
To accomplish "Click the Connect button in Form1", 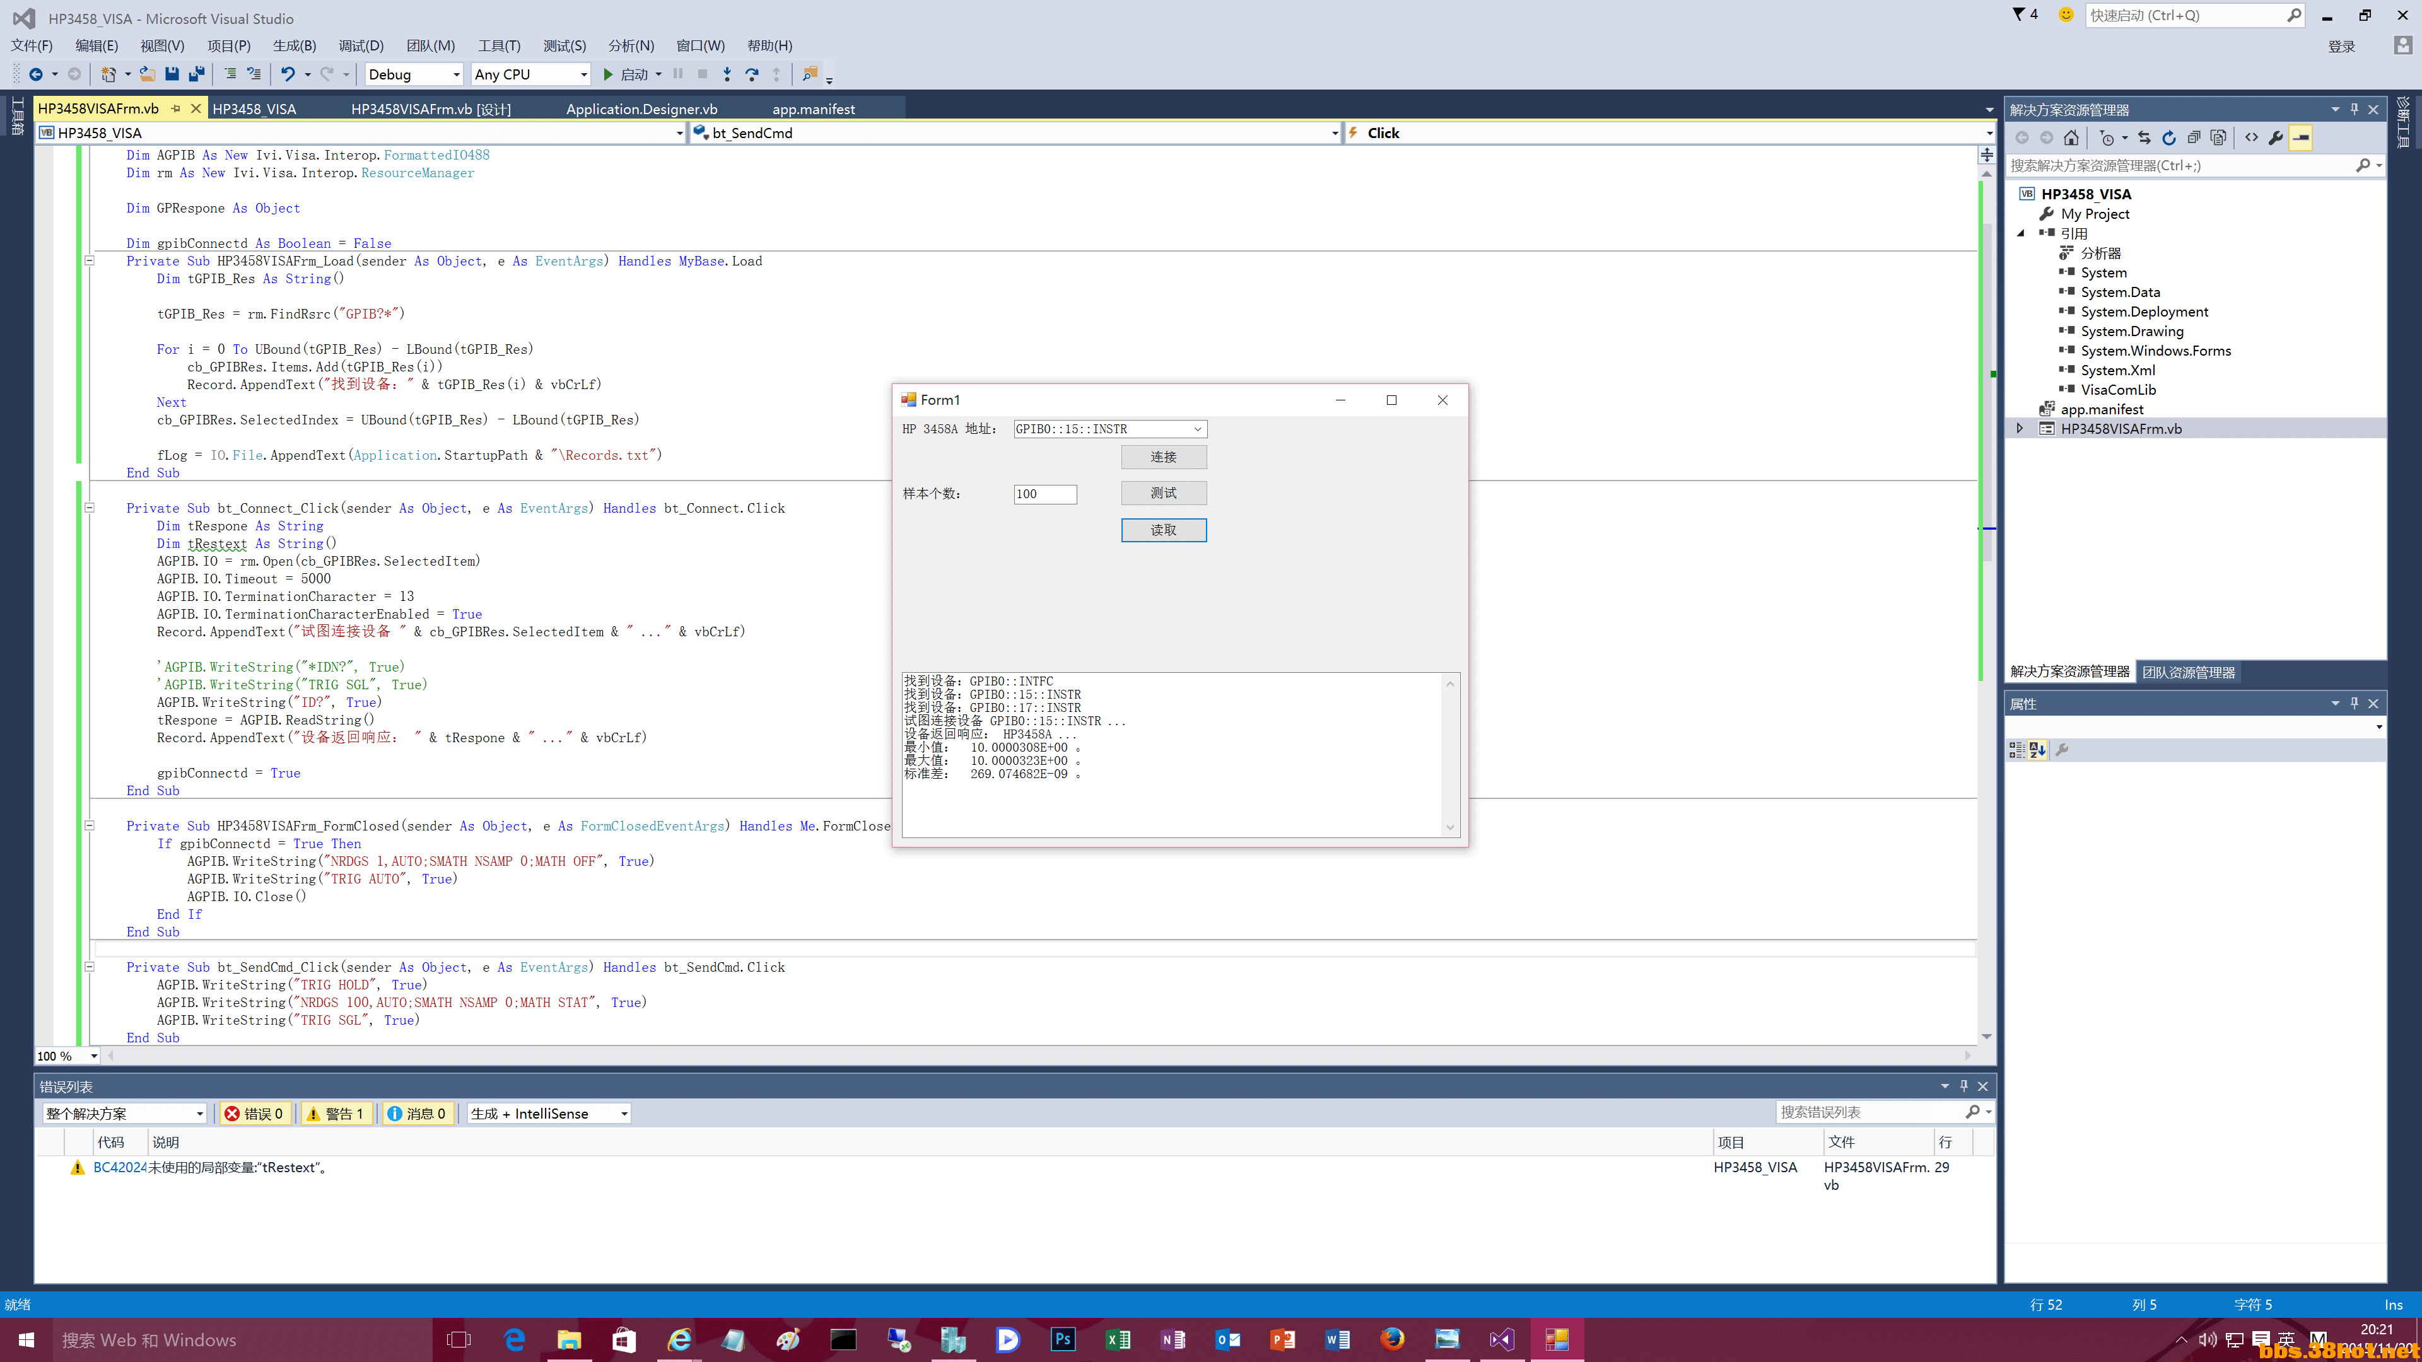I will (x=1163, y=457).
